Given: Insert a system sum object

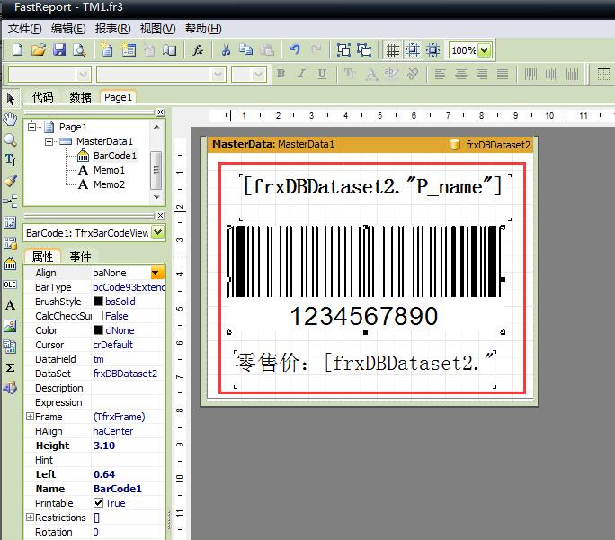Looking at the screenshot, I should [x=10, y=367].
